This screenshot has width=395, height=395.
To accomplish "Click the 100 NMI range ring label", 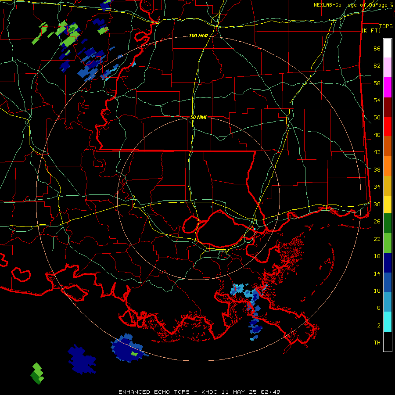I will (x=198, y=36).
